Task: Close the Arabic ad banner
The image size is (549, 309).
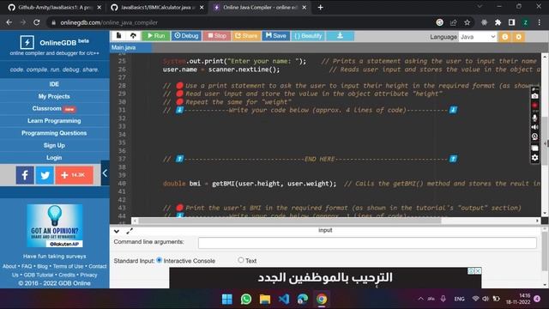Action: click(478, 271)
